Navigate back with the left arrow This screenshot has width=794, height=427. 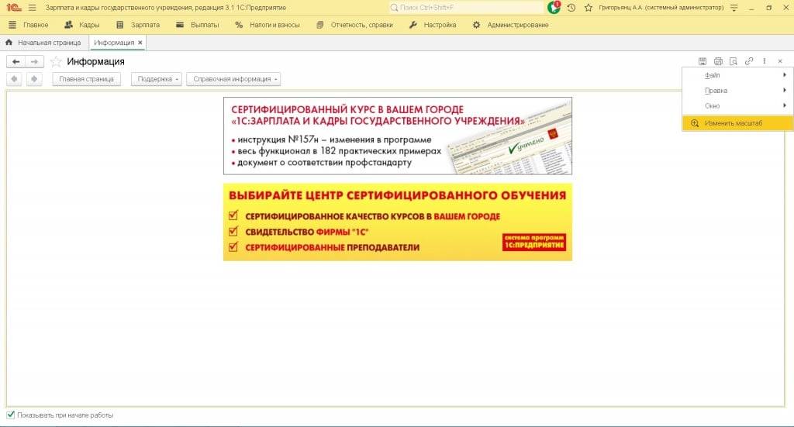click(16, 61)
